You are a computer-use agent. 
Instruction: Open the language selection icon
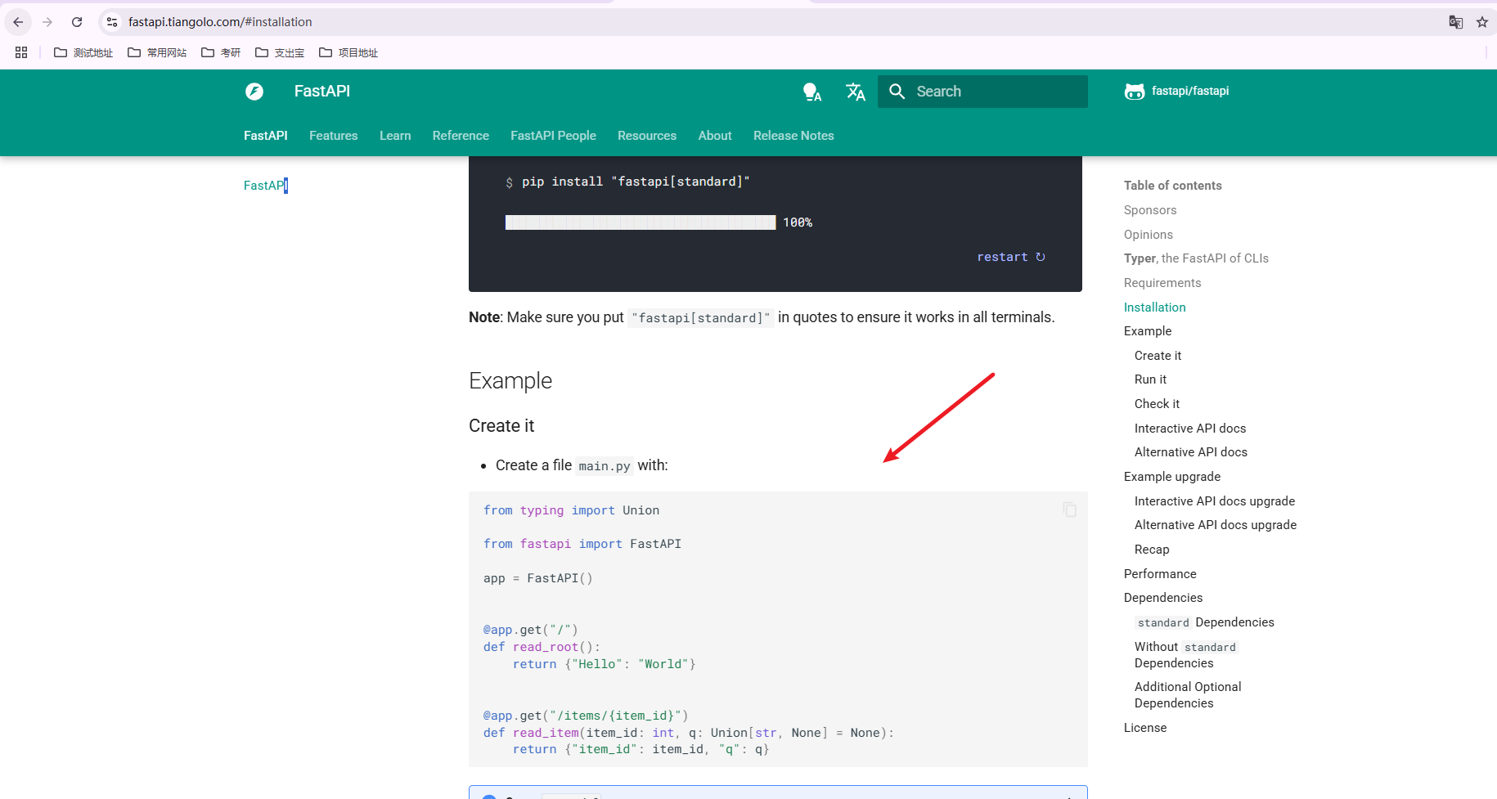pyautogui.click(x=856, y=92)
